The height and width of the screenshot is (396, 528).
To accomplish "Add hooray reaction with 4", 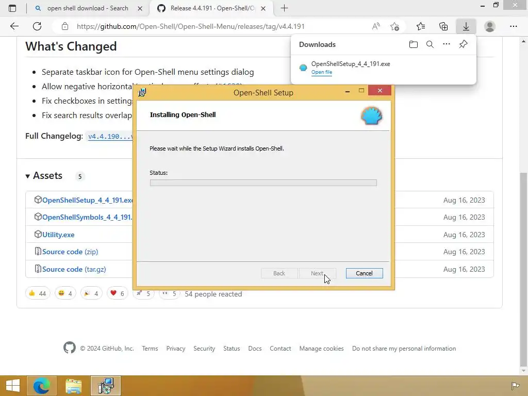I will click(x=91, y=293).
